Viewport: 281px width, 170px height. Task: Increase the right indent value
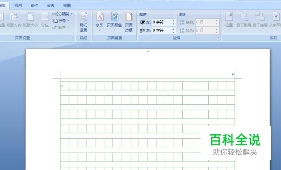pyautogui.click(x=173, y=29)
